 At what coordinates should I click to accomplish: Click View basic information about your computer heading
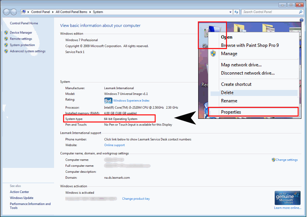pyautogui.click(x=100, y=25)
